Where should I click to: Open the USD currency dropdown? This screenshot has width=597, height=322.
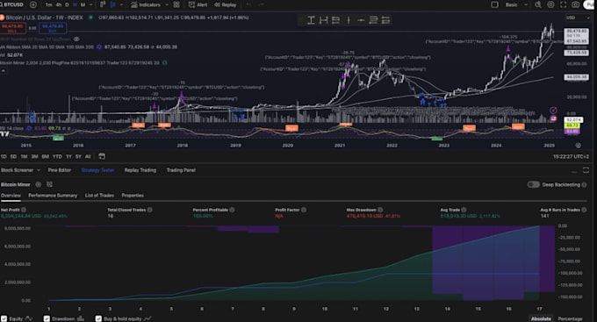click(x=578, y=18)
